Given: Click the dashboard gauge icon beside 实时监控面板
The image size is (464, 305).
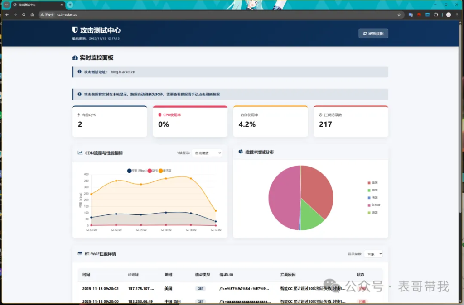Looking at the screenshot, I should pyautogui.click(x=75, y=58).
